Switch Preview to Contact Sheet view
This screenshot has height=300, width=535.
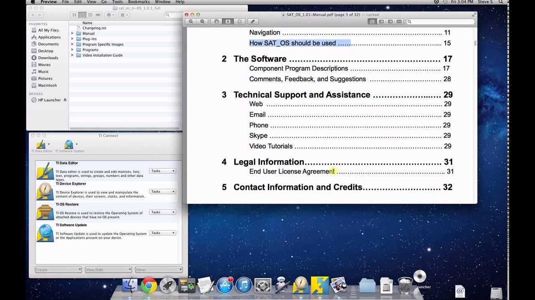399,22
